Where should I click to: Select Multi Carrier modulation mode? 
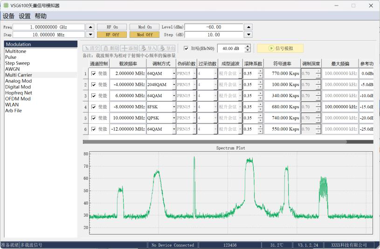pyautogui.click(x=41, y=75)
